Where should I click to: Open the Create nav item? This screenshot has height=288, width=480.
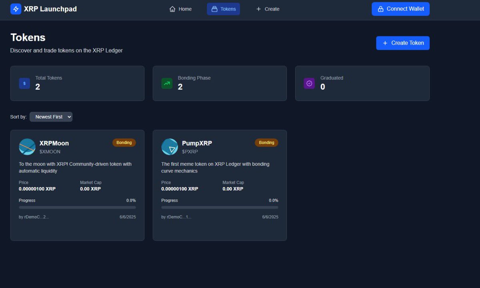(x=268, y=9)
